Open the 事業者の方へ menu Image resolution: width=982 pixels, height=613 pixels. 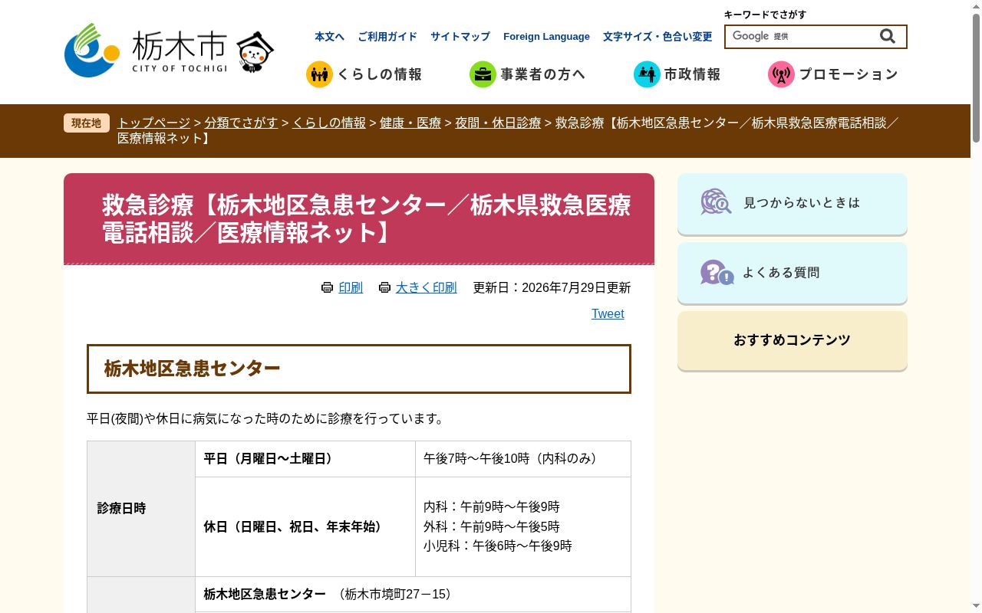(528, 74)
